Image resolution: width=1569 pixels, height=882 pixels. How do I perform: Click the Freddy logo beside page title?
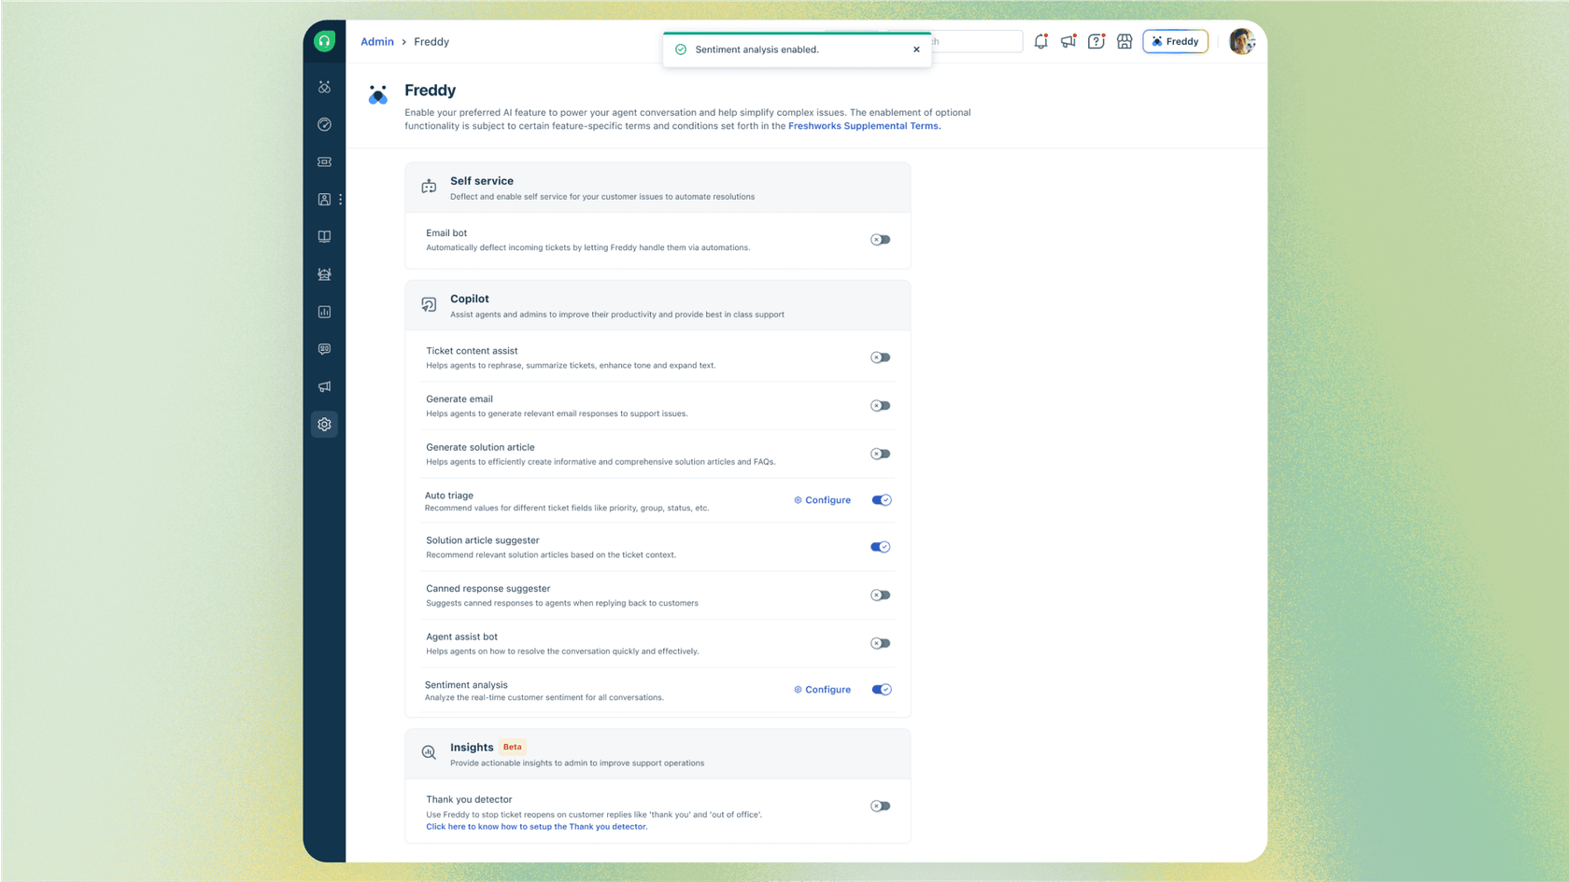(x=378, y=94)
